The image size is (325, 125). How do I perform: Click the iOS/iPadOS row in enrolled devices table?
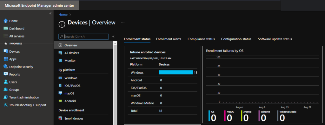[162, 88]
